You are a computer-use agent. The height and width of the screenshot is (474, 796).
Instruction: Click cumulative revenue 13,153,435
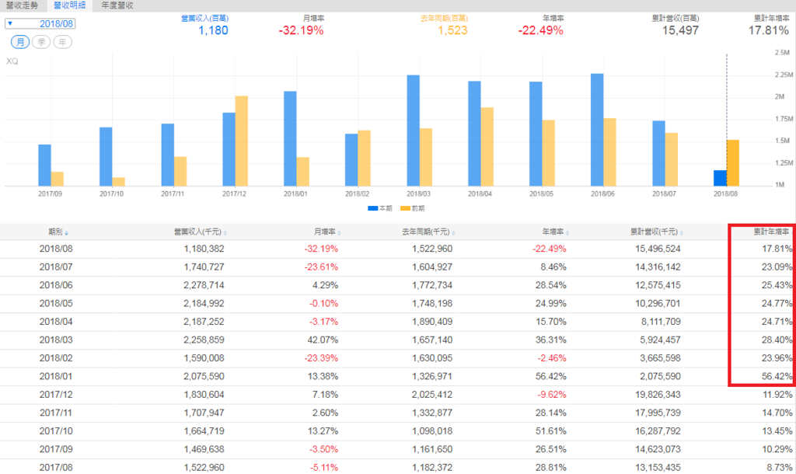pos(658,468)
